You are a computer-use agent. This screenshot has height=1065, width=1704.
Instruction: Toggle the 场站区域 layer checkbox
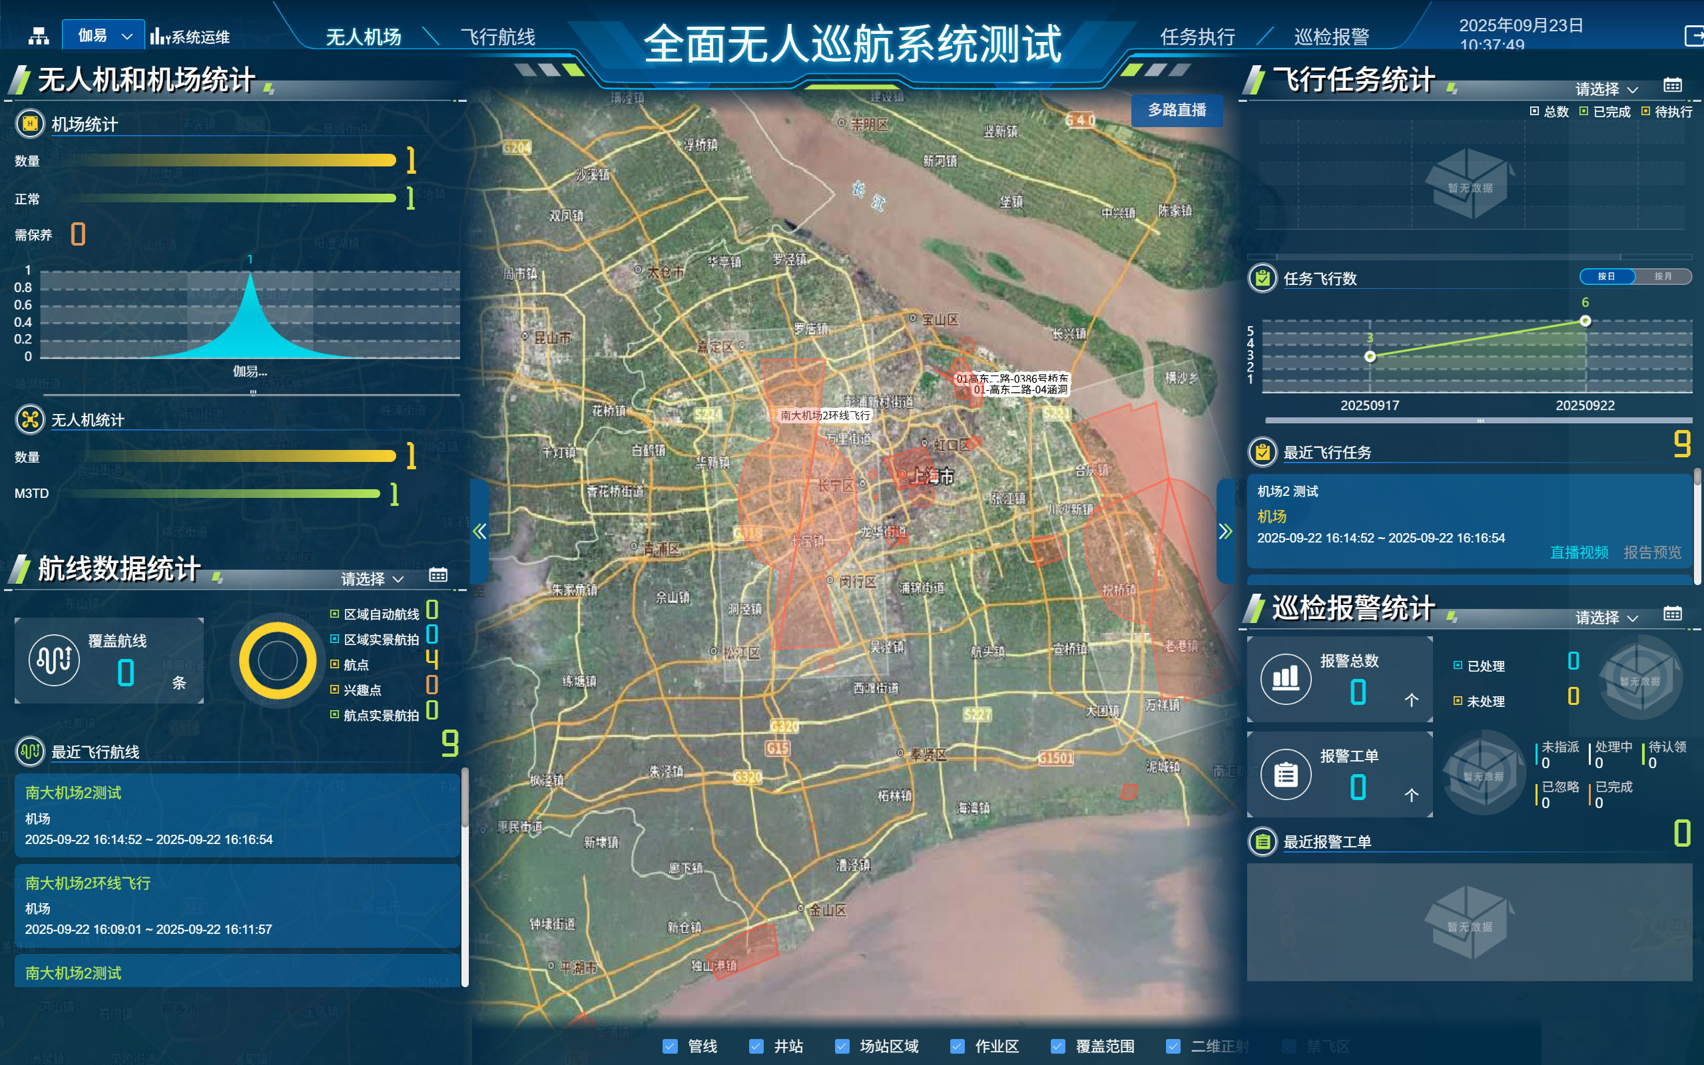tap(842, 1046)
